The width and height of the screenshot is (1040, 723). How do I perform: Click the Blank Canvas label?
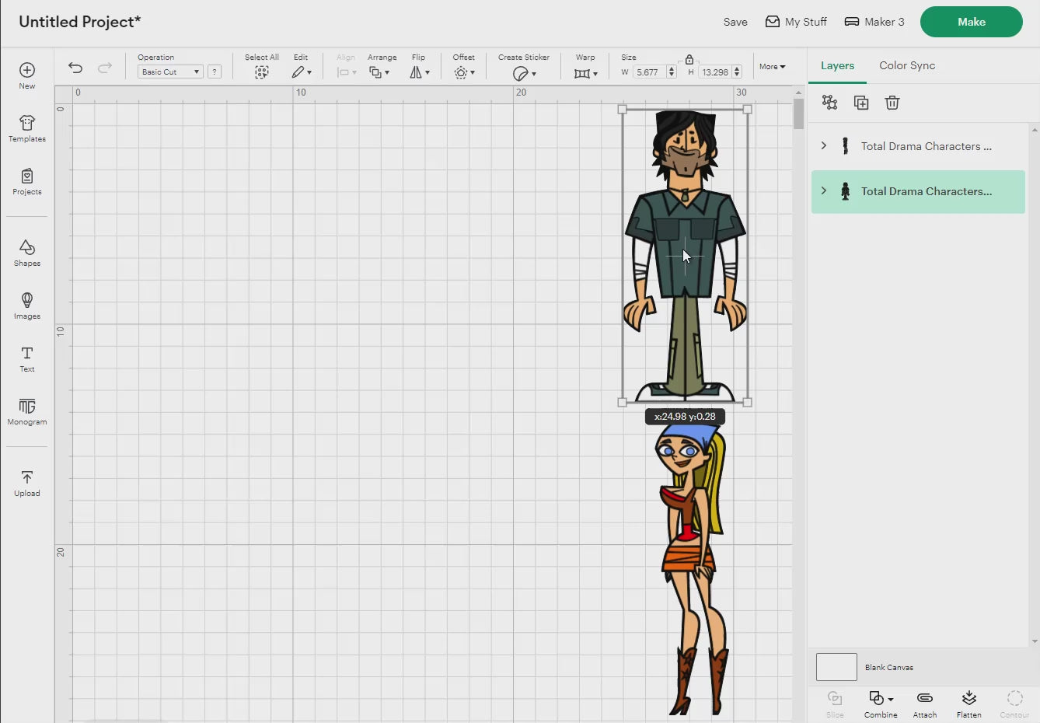pyautogui.click(x=889, y=667)
